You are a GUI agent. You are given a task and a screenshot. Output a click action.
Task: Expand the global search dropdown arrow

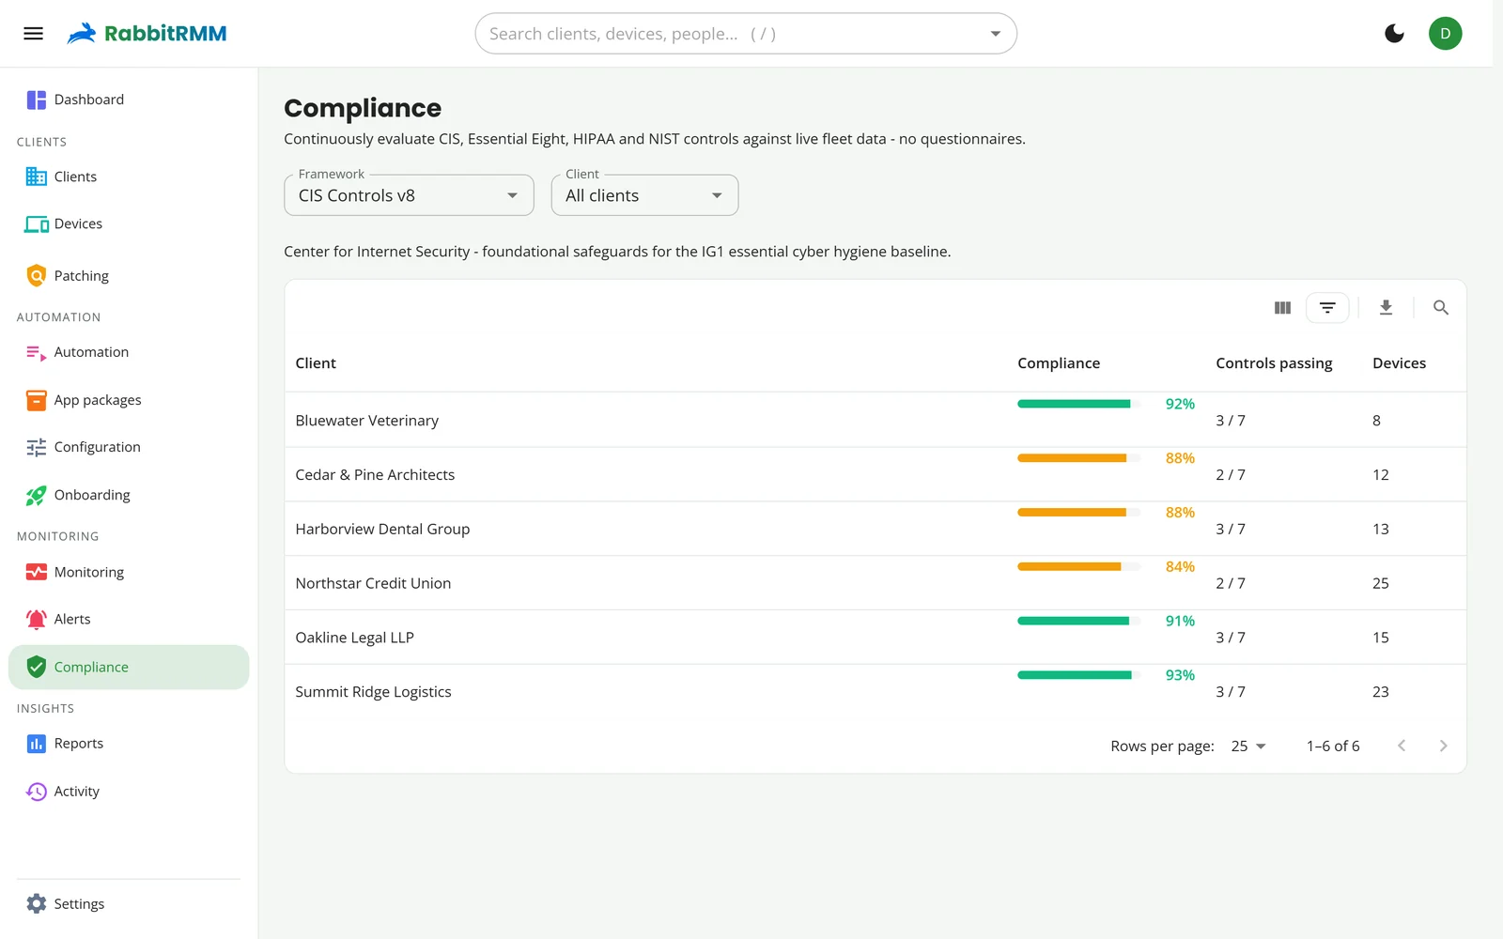click(995, 34)
